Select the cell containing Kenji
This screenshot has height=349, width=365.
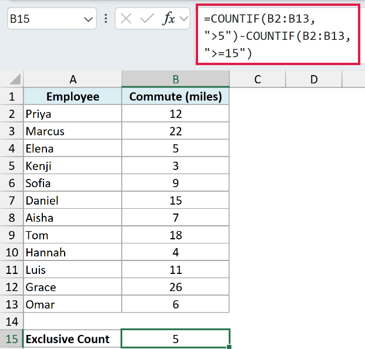click(73, 165)
